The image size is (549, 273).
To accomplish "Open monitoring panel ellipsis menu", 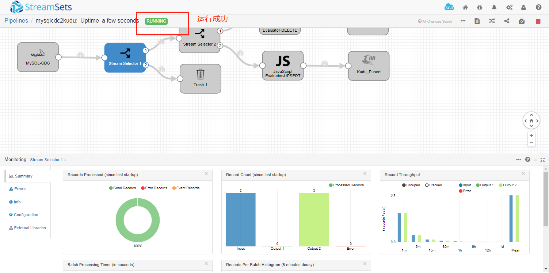I will 519,160.
